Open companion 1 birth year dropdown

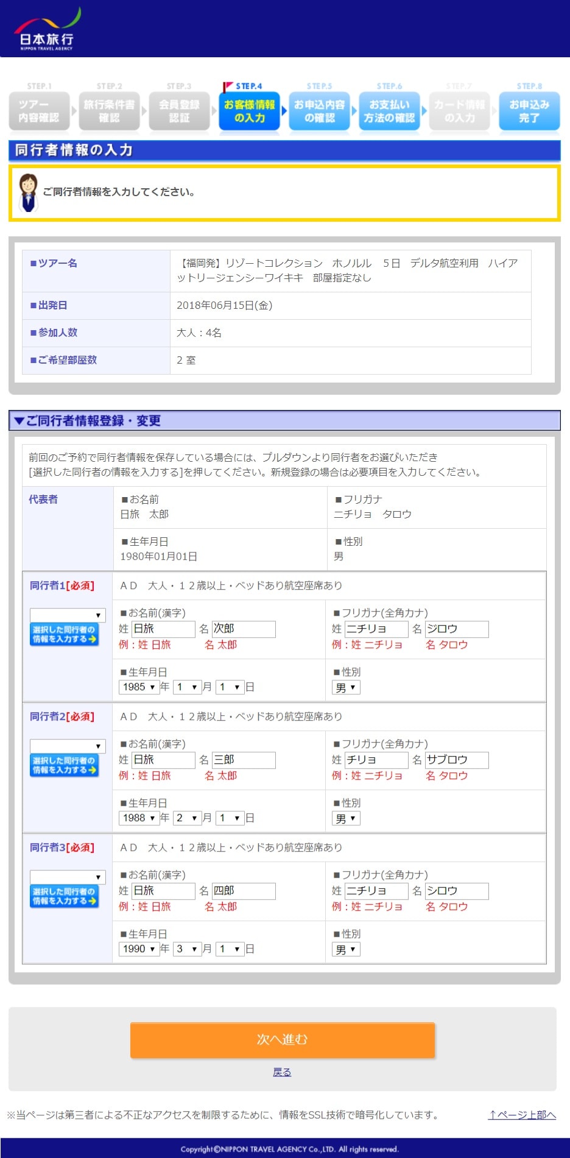tap(139, 687)
